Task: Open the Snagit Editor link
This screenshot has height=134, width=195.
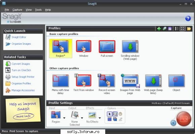Action: click(19, 37)
